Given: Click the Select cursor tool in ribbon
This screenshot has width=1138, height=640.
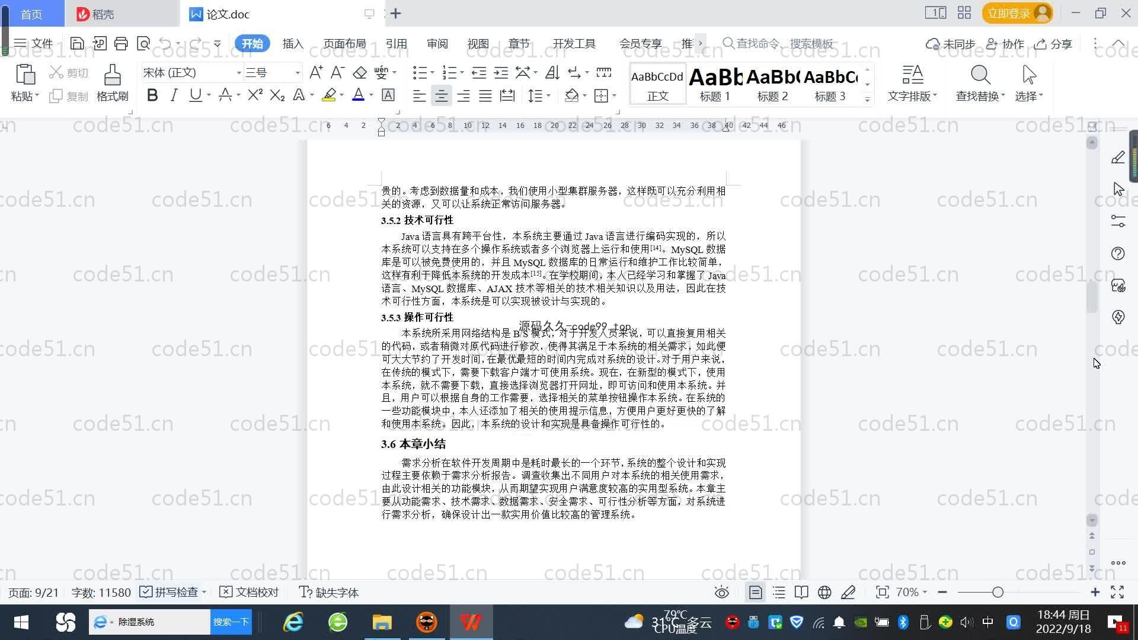Looking at the screenshot, I should 1029,75.
